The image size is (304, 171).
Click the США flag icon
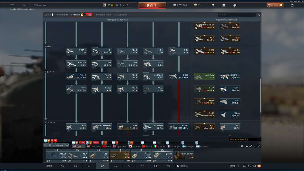[74, 146]
